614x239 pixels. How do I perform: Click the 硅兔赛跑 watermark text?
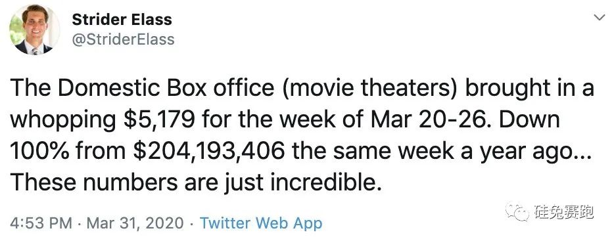pyautogui.click(x=563, y=211)
